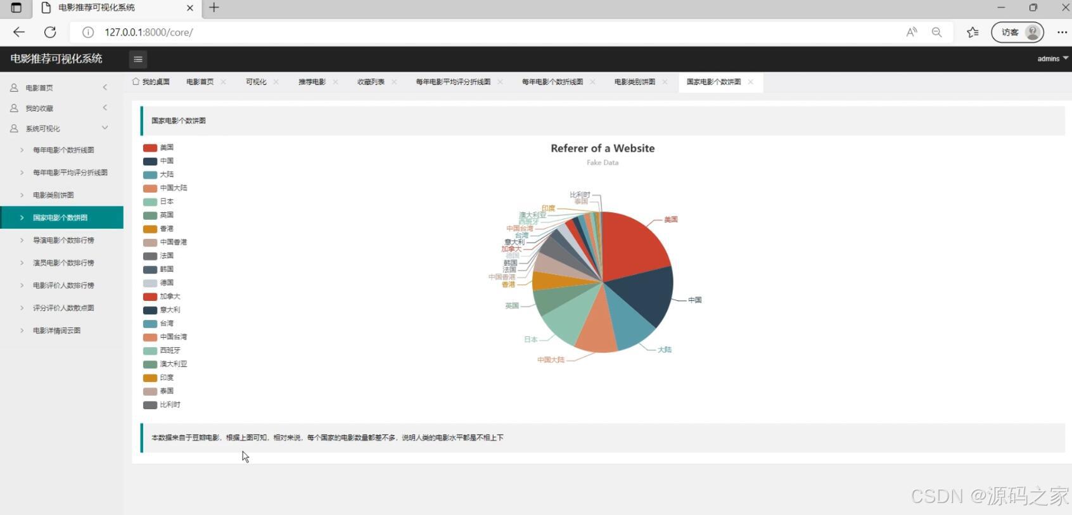
Task: Open 电影类别饼图 in sidebar
Action: (x=61, y=195)
